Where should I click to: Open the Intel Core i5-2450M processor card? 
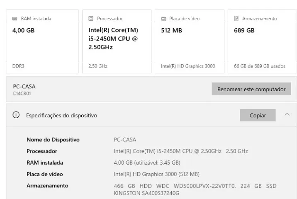(x=117, y=41)
